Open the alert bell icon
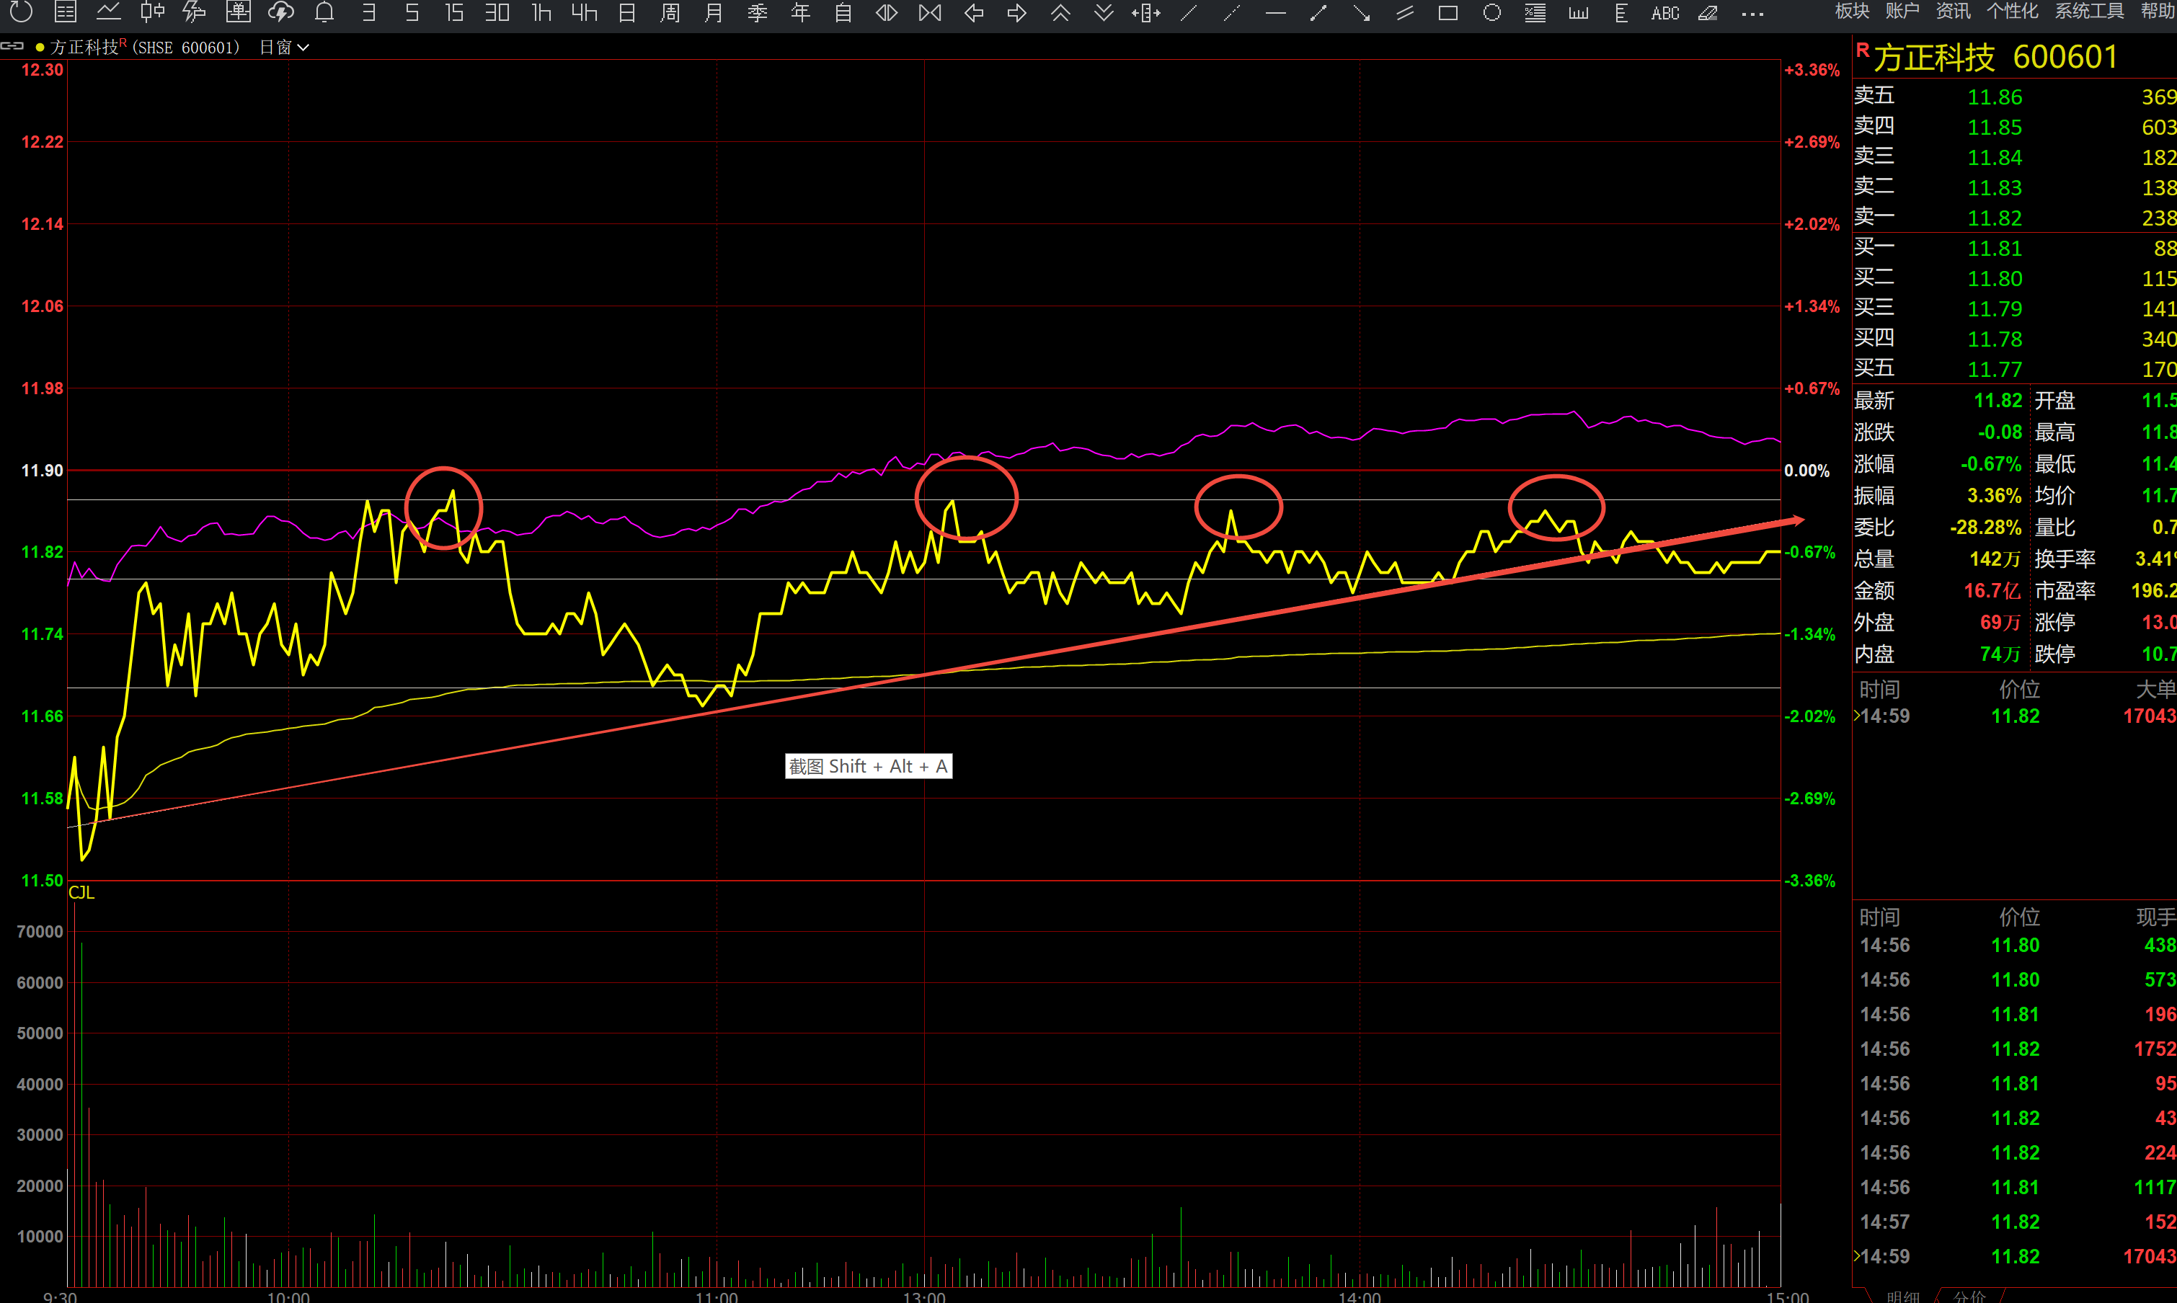The width and height of the screenshot is (2177, 1303). click(324, 12)
